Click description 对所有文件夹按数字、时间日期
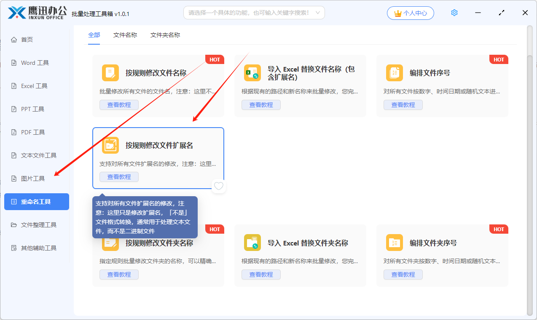 442,261
